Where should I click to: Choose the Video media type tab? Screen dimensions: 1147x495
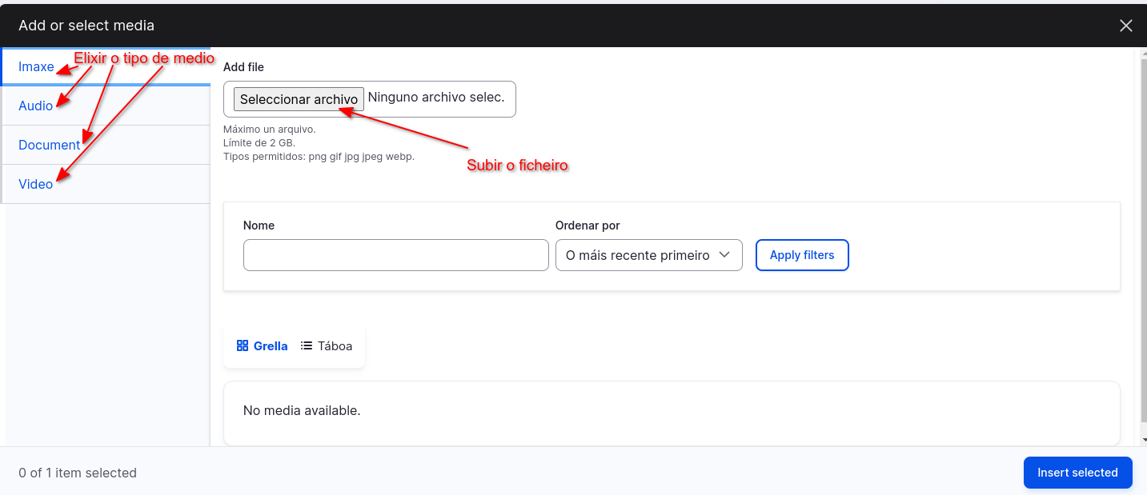click(36, 184)
